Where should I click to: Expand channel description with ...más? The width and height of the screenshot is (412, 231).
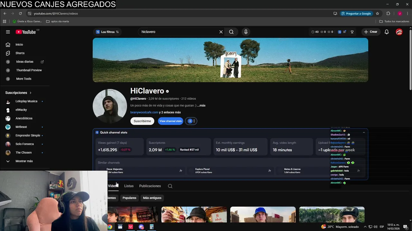201,106
